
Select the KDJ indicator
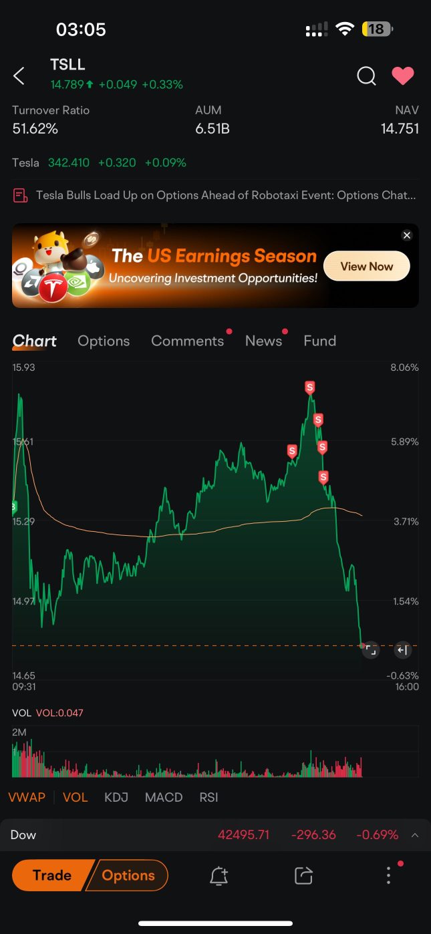[x=116, y=797]
